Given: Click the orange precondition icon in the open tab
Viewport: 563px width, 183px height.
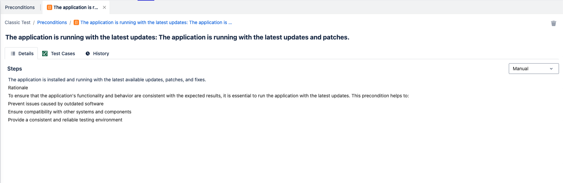Looking at the screenshot, I should [50, 7].
